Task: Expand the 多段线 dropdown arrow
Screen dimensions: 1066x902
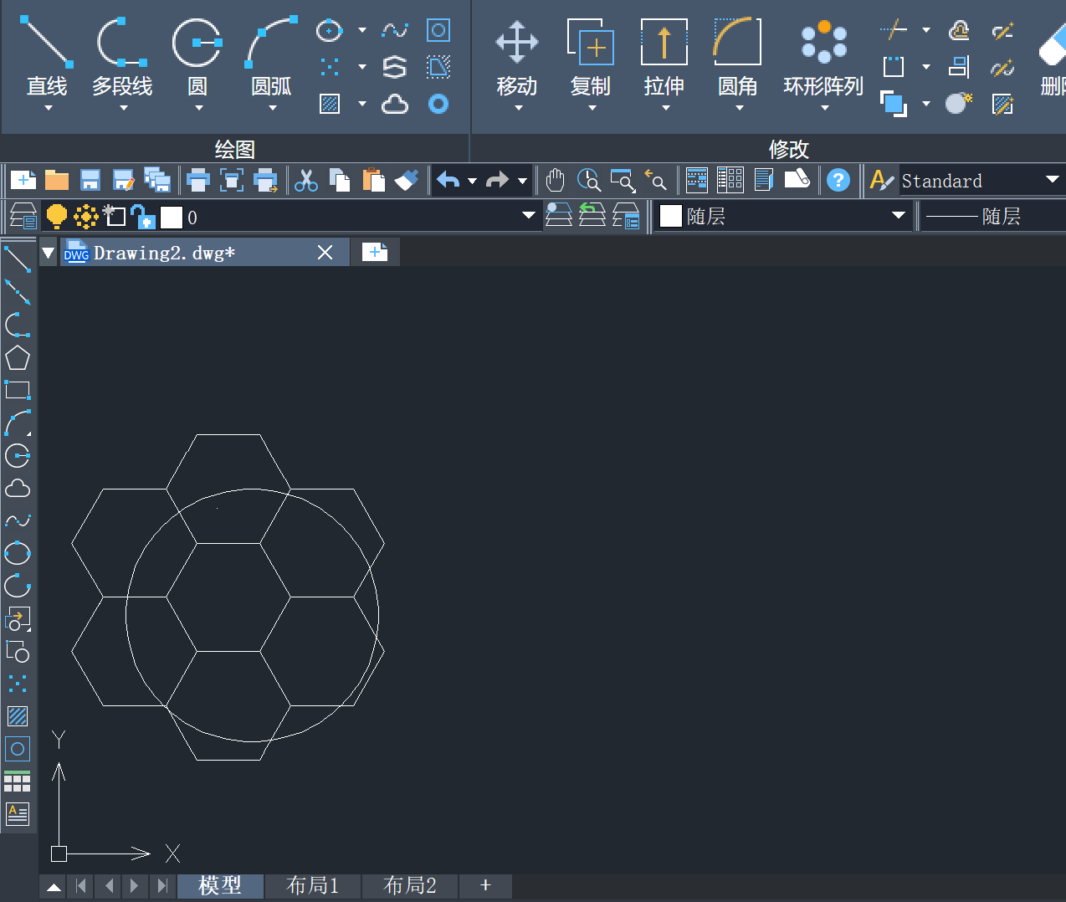Action: pyautogui.click(x=123, y=108)
